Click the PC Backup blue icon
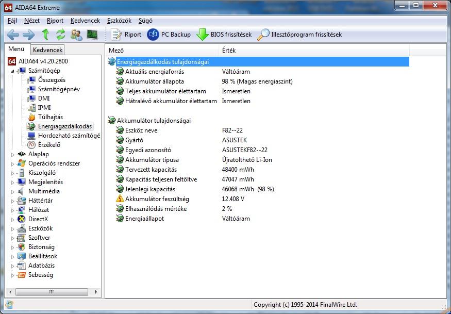This screenshot has width=451, height=314. [x=153, y=35]
